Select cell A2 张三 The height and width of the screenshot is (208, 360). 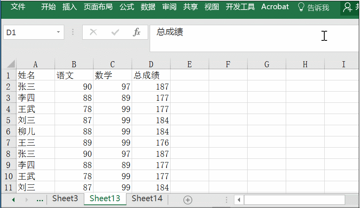[35, 86]
